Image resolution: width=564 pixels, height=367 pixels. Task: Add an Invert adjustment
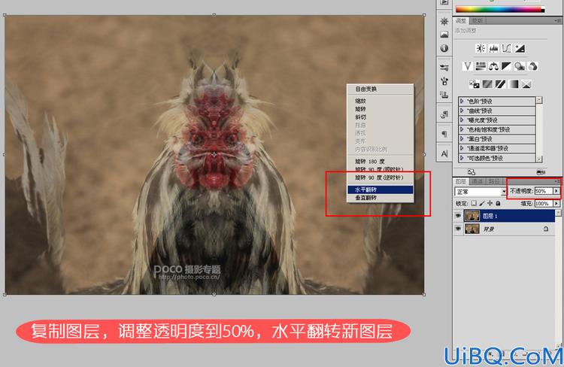point(474,84)
